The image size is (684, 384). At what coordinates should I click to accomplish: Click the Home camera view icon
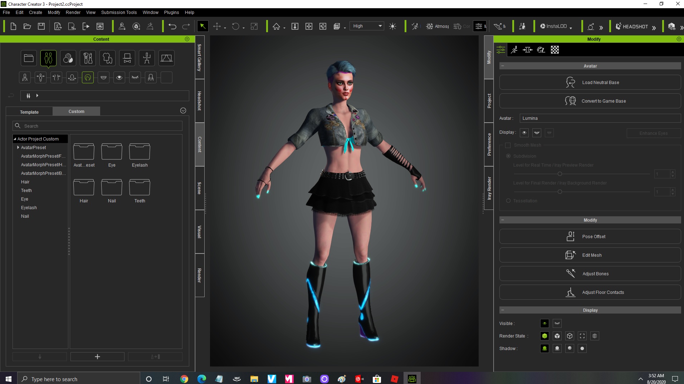[x=276, y=26]
